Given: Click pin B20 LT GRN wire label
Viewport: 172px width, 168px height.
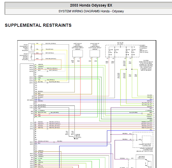Looking at the screenshot, I should 40,159.
